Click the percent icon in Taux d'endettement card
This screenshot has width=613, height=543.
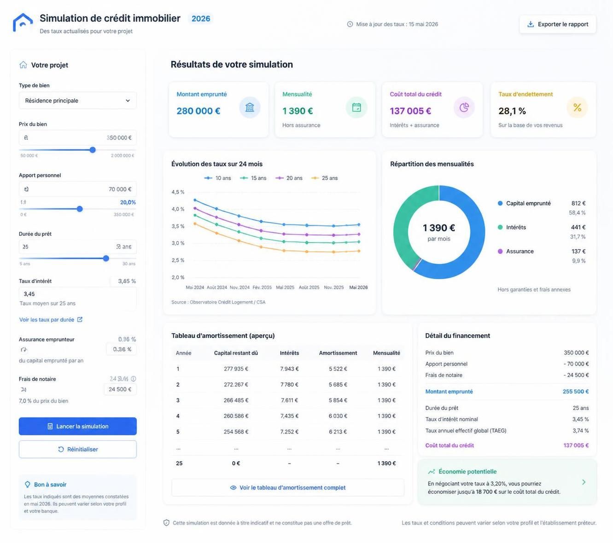pos(577,108)
